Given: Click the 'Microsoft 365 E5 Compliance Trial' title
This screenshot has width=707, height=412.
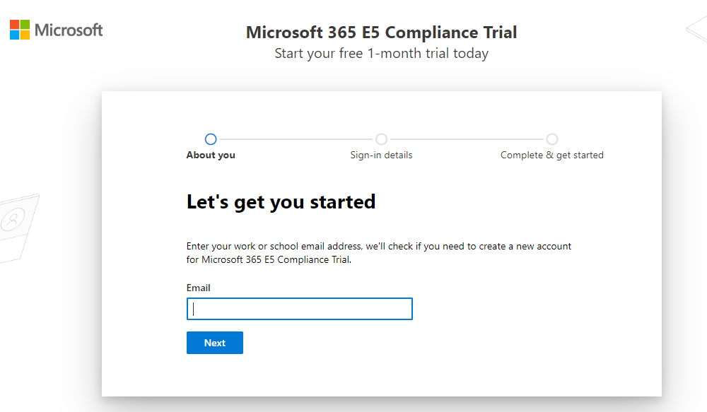Looking at the screenshot, I should (x=381, y=33).
